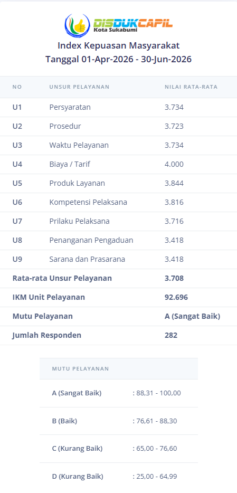Viewport: 237px width, 493px height.
Task: Click the UNSUR PELAYANAN column header
Action: pos(79,87)
